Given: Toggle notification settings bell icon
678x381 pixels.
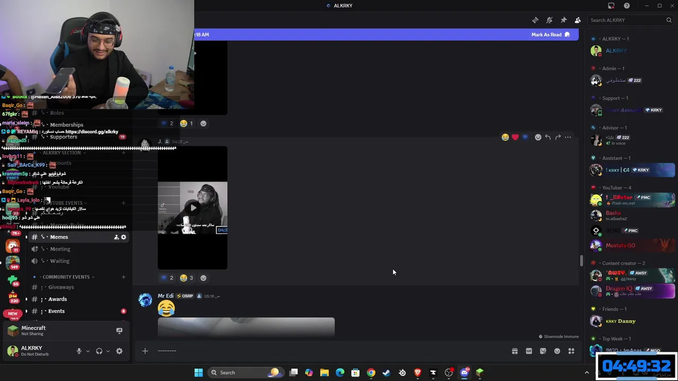Looking at the screenshot, I should pos(549,20).
